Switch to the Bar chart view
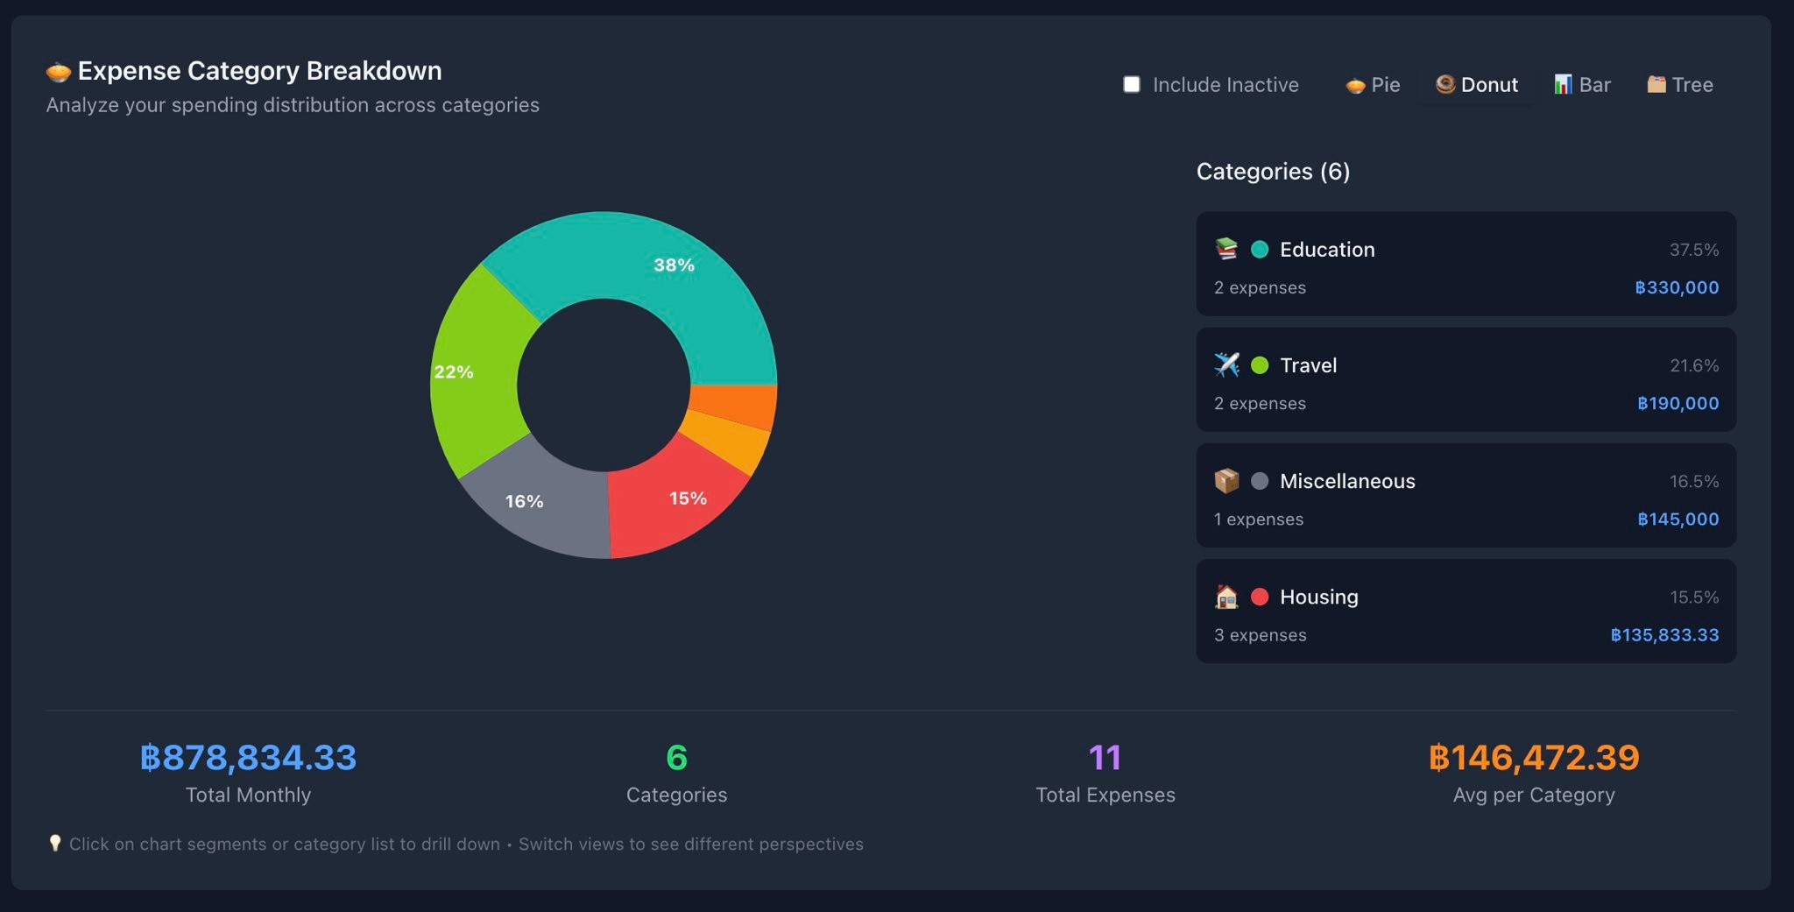Image resolution: width=1794 pixels, height=912 pixels. coord(1582,84)
